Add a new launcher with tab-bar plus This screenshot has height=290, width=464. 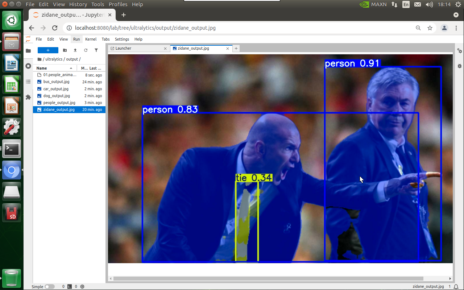[236, 48]
